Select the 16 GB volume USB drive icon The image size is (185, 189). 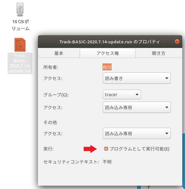pyautogui.click(x=20, y=9)
